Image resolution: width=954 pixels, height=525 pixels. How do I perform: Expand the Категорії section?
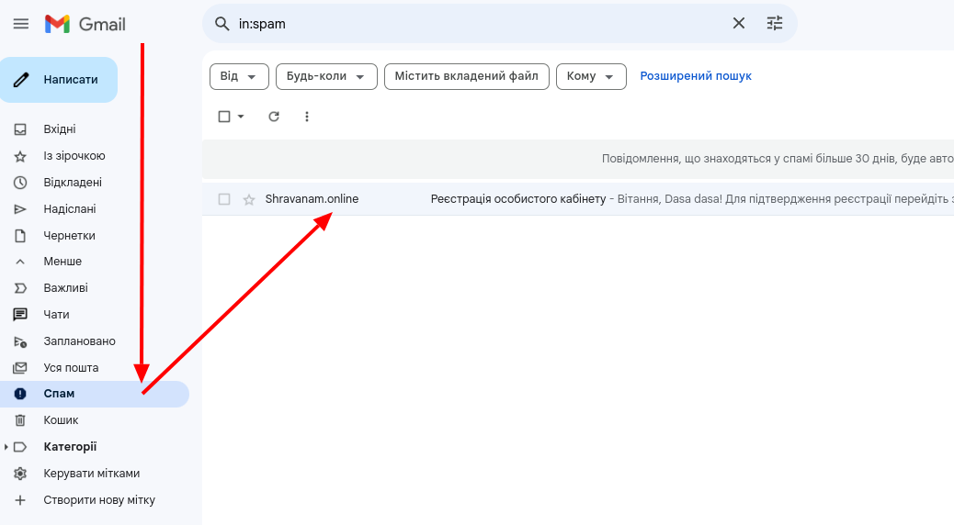(7, 447)
